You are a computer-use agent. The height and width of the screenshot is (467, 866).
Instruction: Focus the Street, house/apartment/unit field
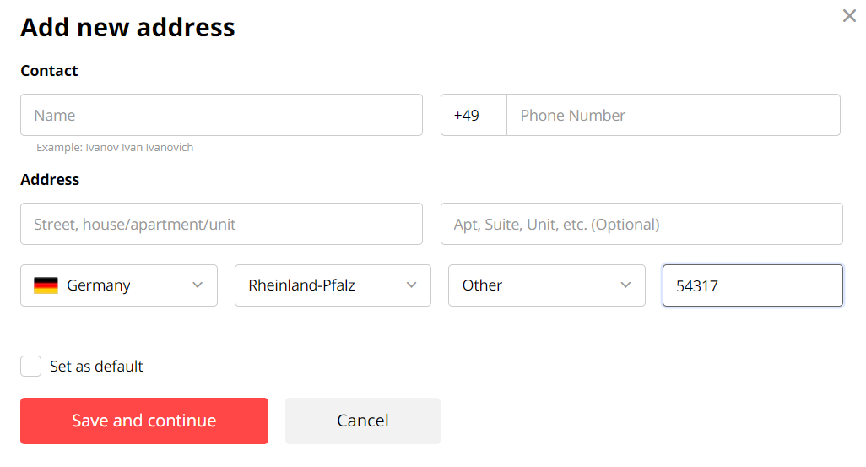221,224
